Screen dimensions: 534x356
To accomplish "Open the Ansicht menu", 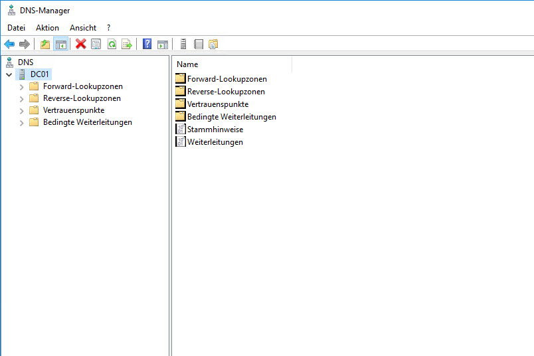I will point(83,28).
